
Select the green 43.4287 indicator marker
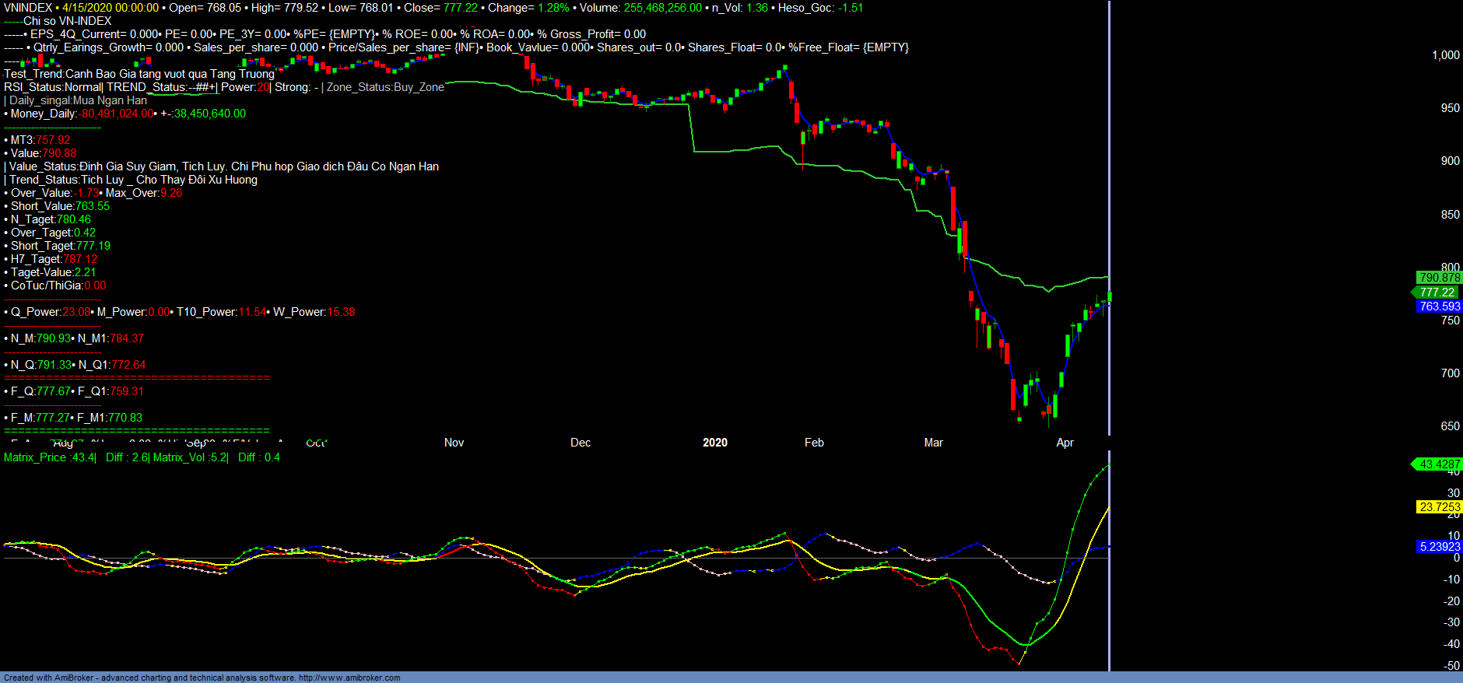(x=1439, y=464)
